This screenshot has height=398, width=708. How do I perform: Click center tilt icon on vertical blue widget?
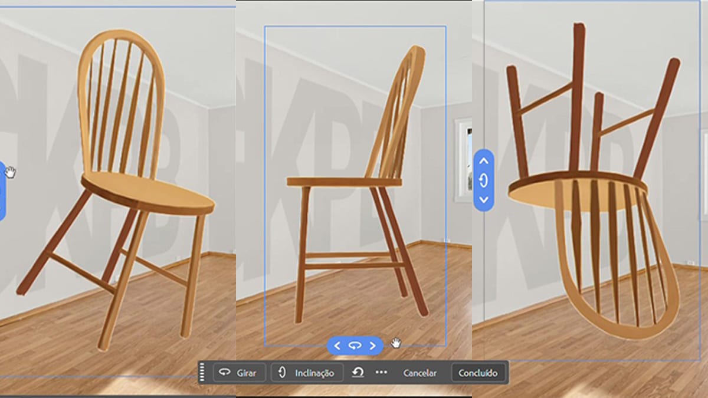(484, 180)
